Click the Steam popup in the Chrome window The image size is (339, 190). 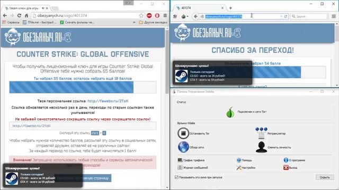(43, 175)
